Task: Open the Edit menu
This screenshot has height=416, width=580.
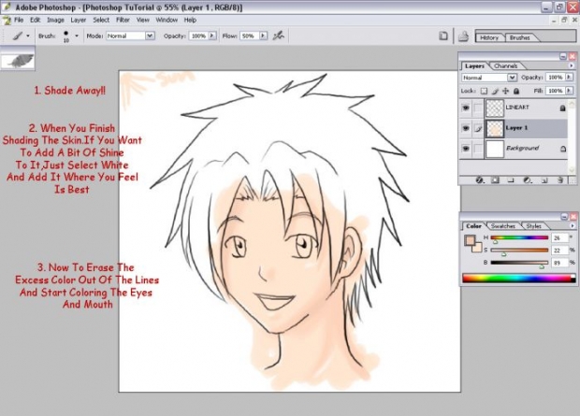Action: coord(36,20)
